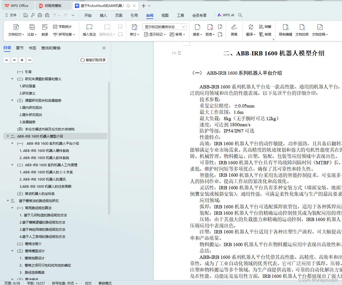The width and height of the screenshot is (342, 285).
Task: Toggle 拼写检查: 关闭 in status bar
Action: (65, 283)
